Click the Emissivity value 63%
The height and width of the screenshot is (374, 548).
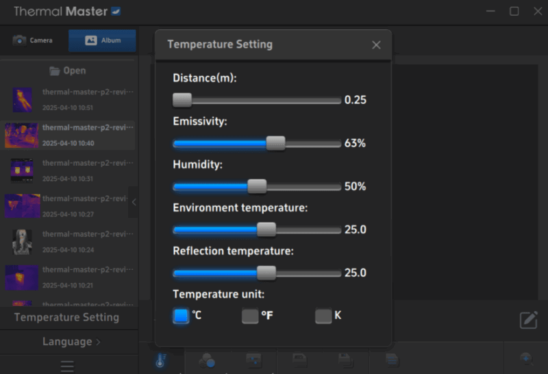[355, 143]
